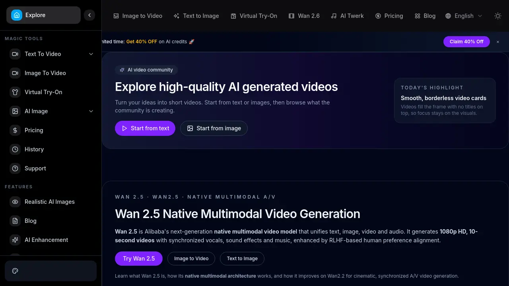Click the Explore high-quality AI generated videos heading
This screenshot has height=286, width=509.
226,87
